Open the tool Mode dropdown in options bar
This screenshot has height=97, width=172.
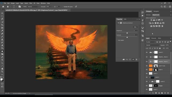pos(33,7)
